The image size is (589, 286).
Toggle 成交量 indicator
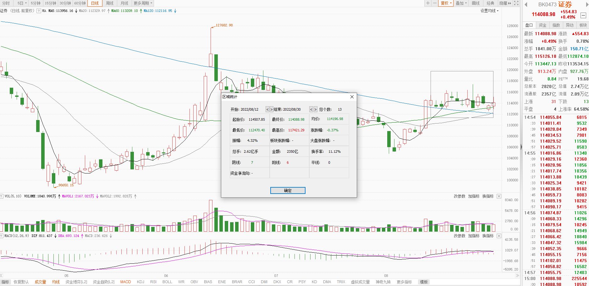click(x=40, y=282)
